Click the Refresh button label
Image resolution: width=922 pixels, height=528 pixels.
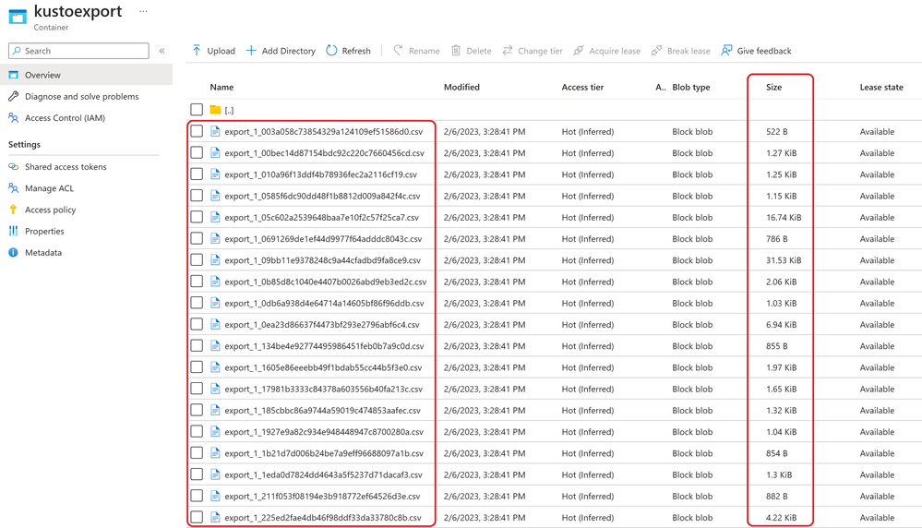[x=356, y=51]
